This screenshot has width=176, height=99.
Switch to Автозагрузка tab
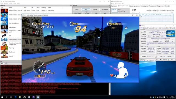[x=145, y=6]
